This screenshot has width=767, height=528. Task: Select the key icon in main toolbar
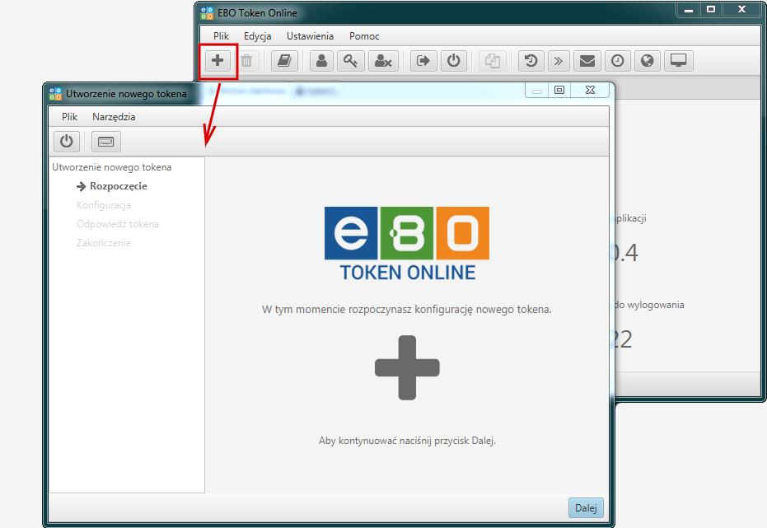(351, 61)
